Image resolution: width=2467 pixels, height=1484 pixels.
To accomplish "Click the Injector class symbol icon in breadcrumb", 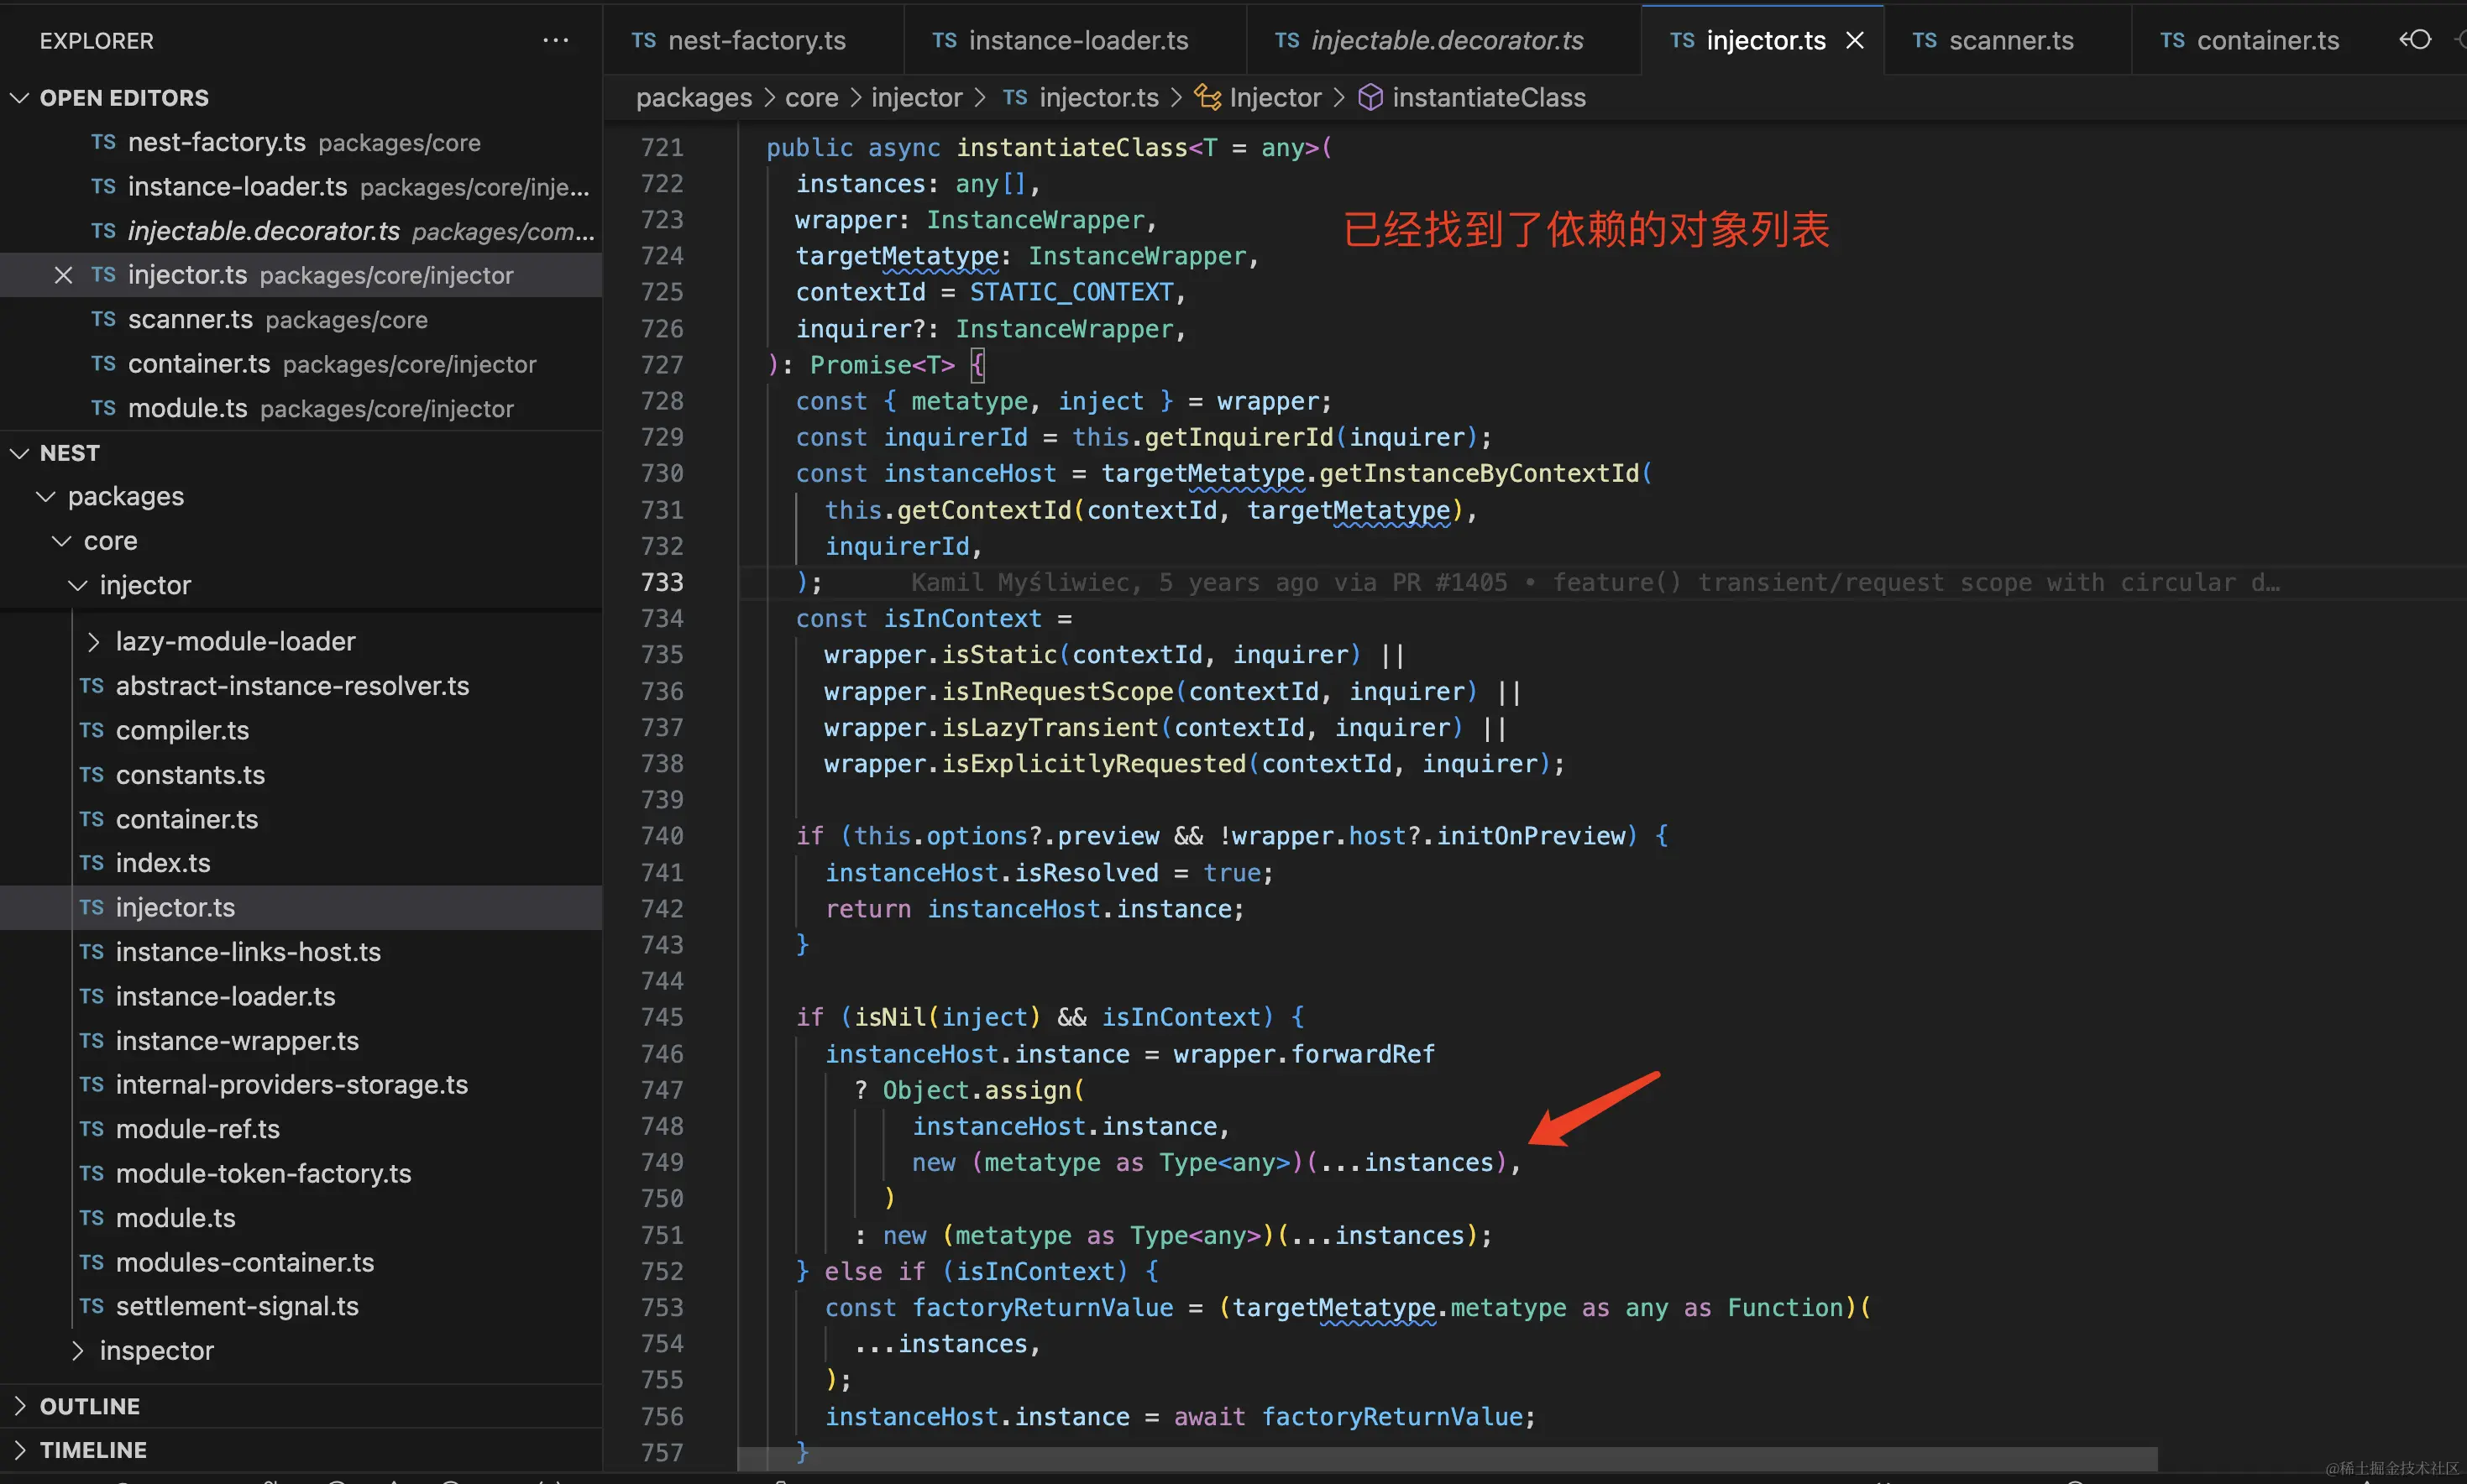I will point(1207,98).
